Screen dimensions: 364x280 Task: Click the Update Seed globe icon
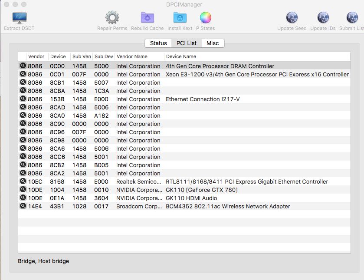[x=292, y=18]
